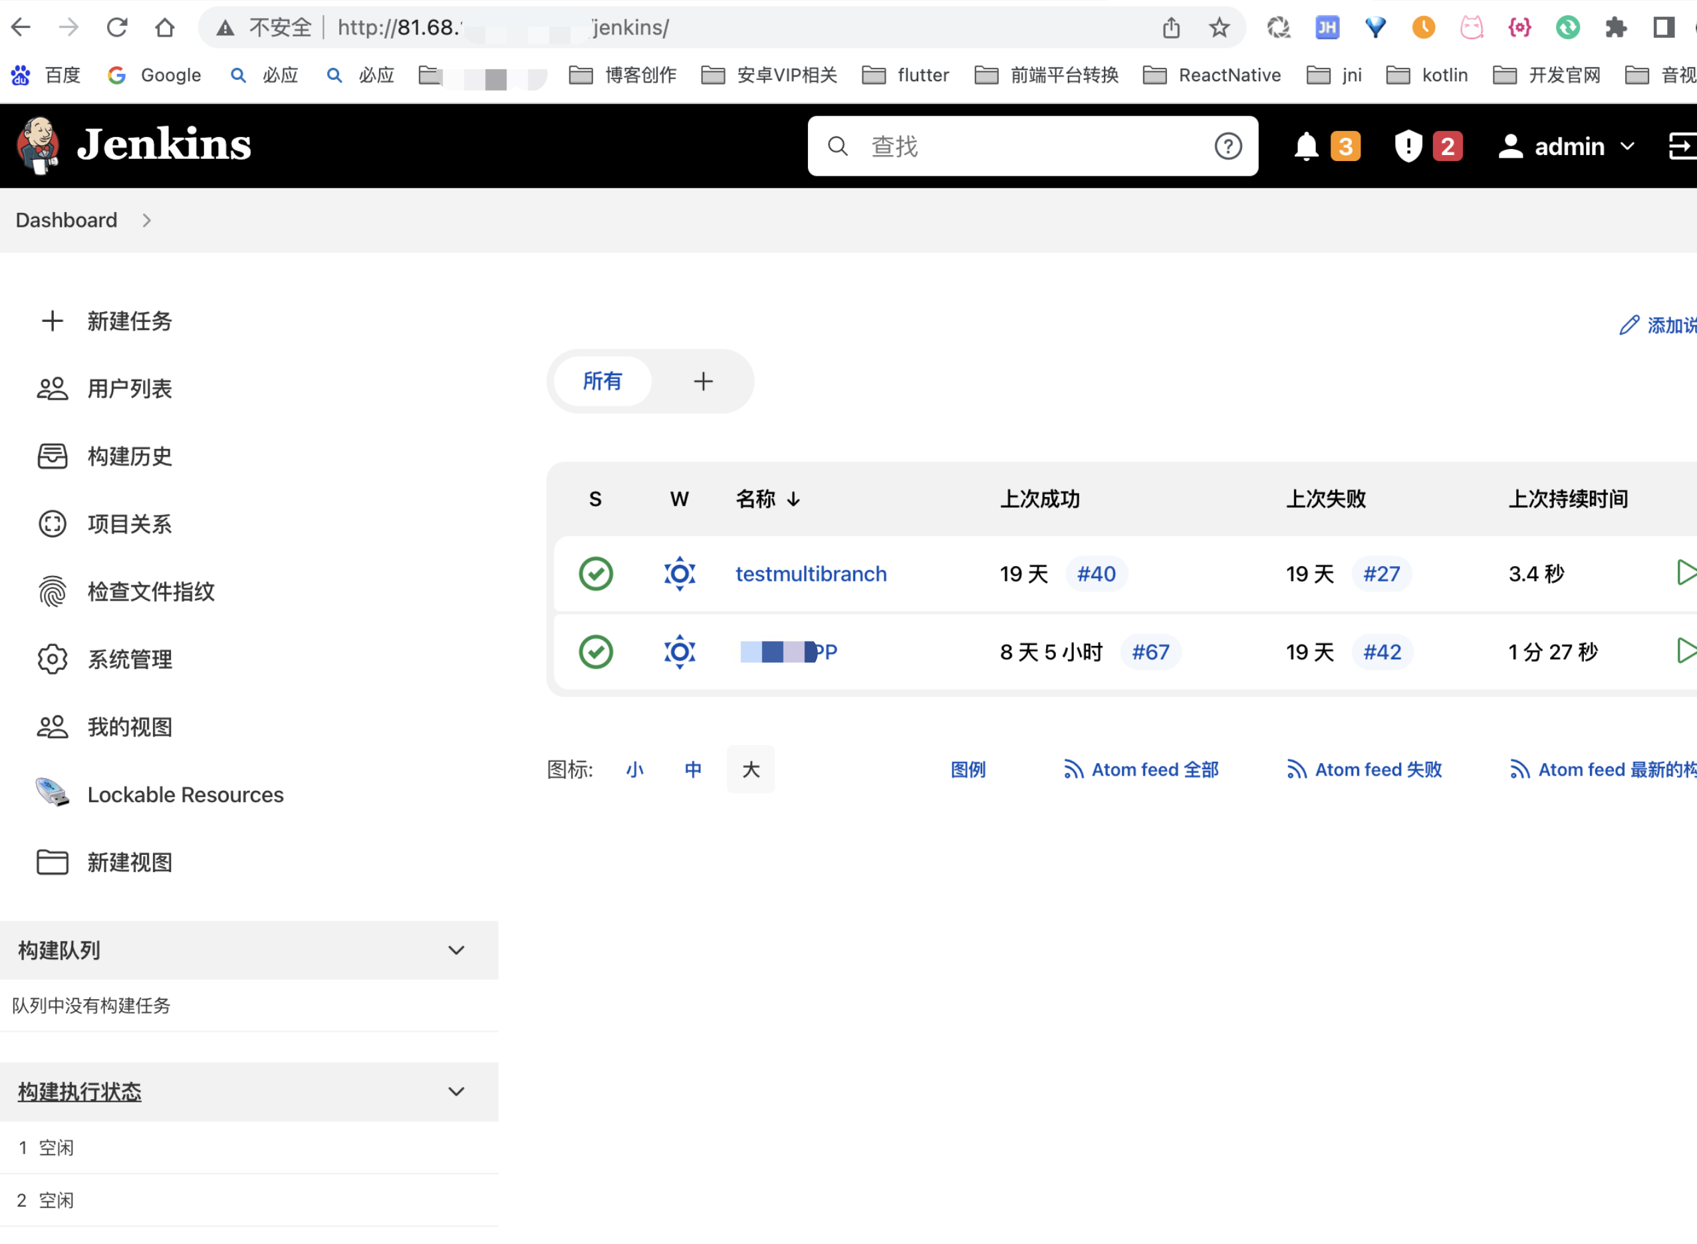Click the weather sun icon in #67 row
1697x1244 pixels.
pos(680,652)
